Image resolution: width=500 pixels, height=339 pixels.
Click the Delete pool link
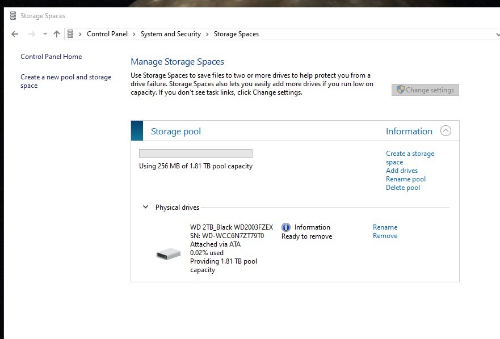click(x=403, y=188)
